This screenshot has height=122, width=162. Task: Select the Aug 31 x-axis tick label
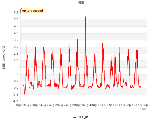96,105
